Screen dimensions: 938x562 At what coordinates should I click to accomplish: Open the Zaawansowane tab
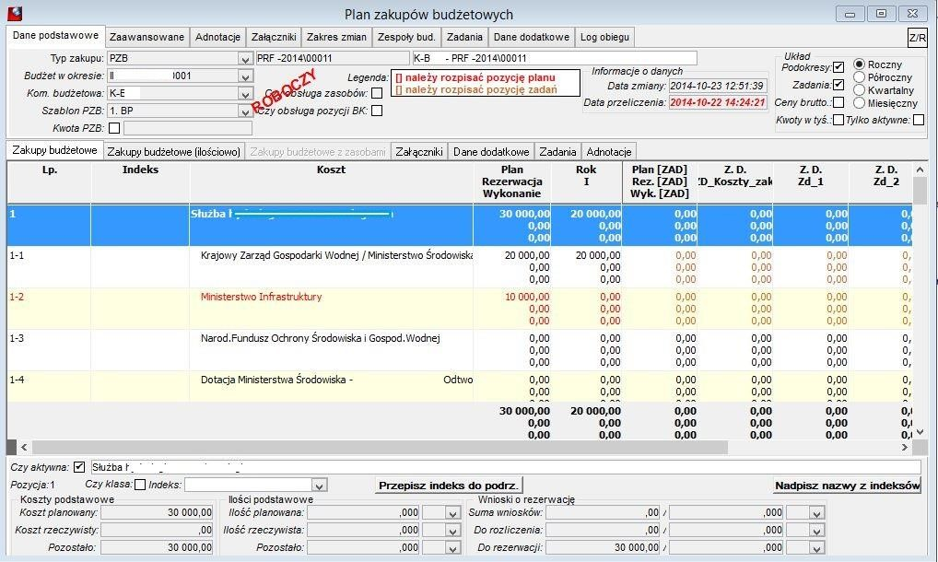147,37
